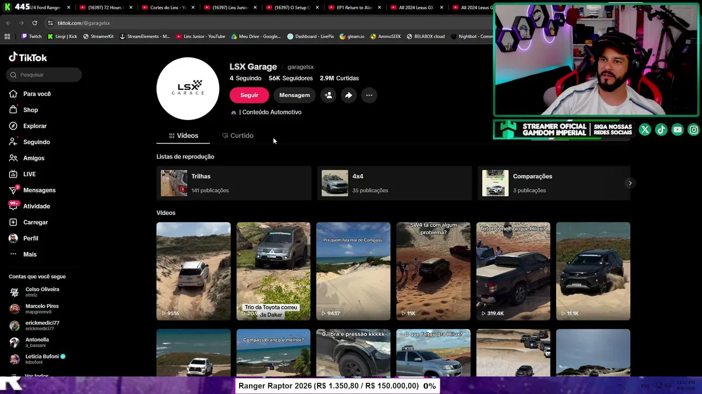The image size is (702, 394).
Task: Open the StreamerKit bookmark
Action: [98, 37]
